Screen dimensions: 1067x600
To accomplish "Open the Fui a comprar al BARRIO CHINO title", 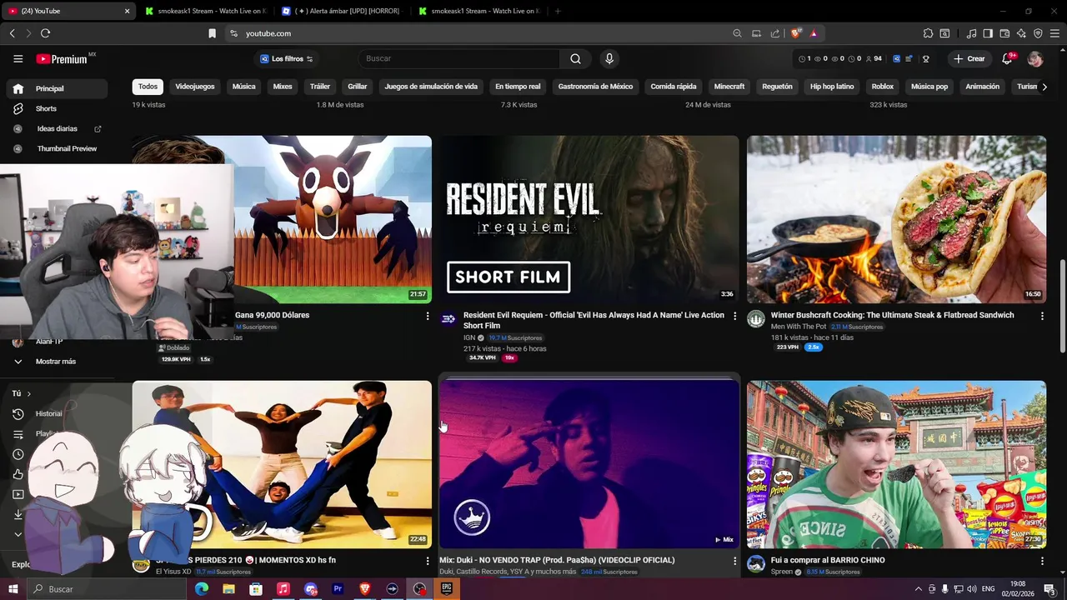I will [x=828, y=560].
